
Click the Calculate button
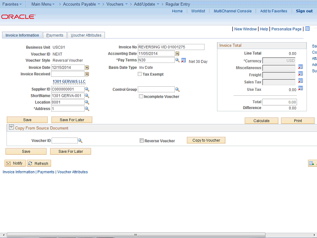262,120
